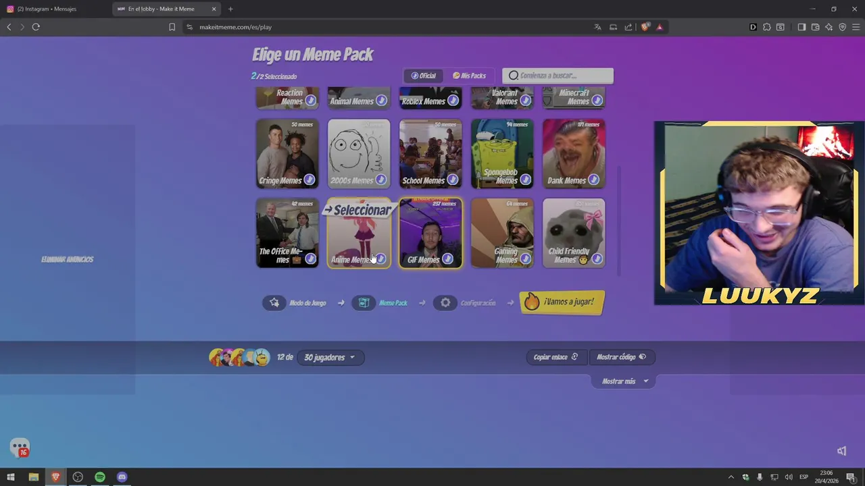
Task: Select the Spongebob Memes pack
Action: pyautogui.click(x=502, y=153)
